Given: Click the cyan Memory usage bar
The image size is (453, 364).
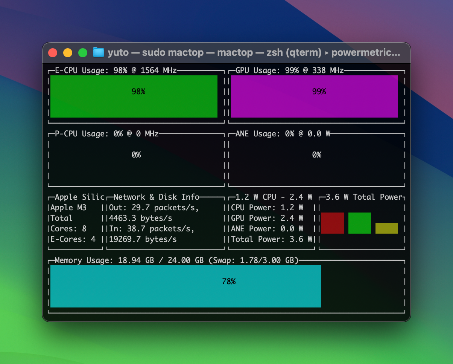Looking at the screenshot, I should pos(185,286).
